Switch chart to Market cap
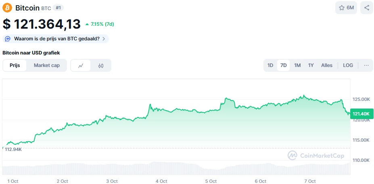Viewport: 374px width, 184px height. 46,65
